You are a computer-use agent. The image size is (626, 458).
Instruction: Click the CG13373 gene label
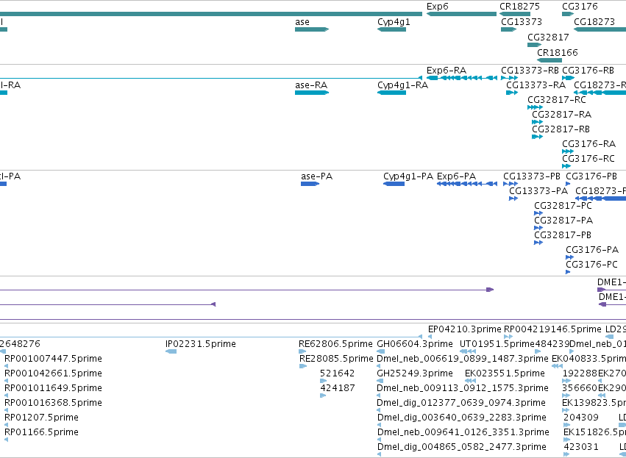click(x=522, y=22)
